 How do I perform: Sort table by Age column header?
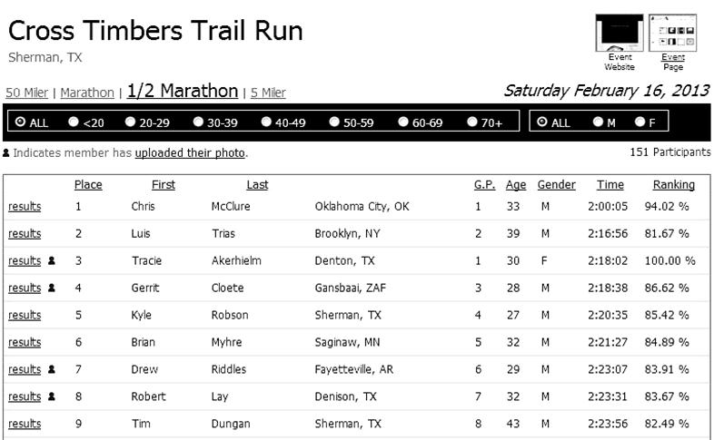[515, 185]
